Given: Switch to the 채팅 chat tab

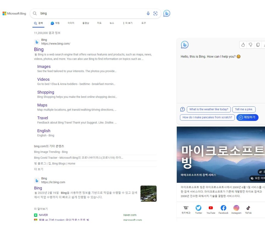Looking at the screenshot, I should (x=55, y=23).
